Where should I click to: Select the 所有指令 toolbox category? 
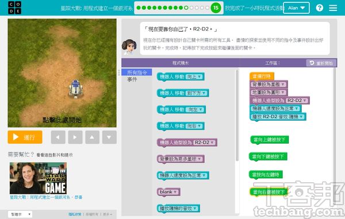click(x=137, y=72)
